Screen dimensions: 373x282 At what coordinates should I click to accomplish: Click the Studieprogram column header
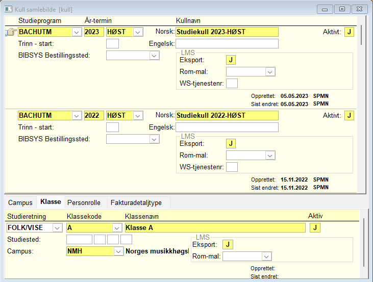[x=40, y=21]
